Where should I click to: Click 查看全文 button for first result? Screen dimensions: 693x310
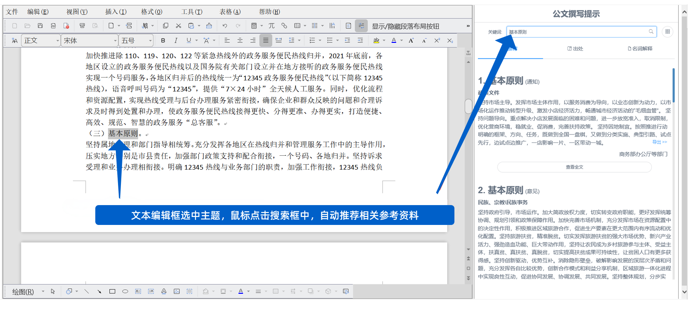[x=575, y=167]
